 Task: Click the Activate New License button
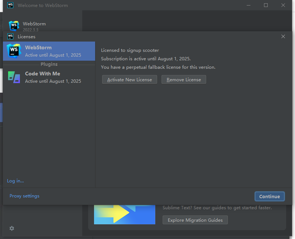tap(129, 79)
